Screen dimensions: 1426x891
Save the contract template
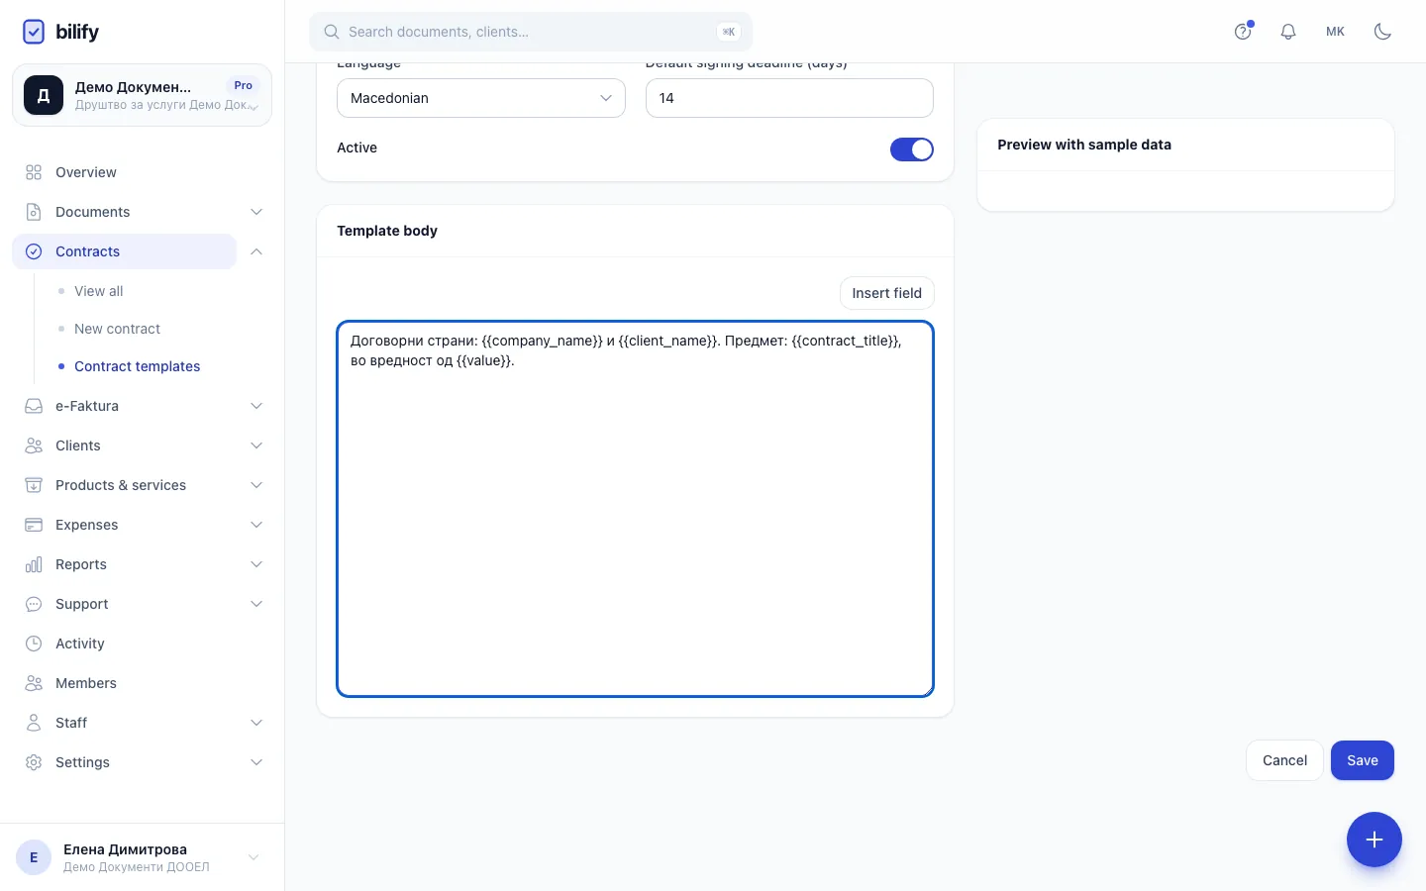(1362, 760)
